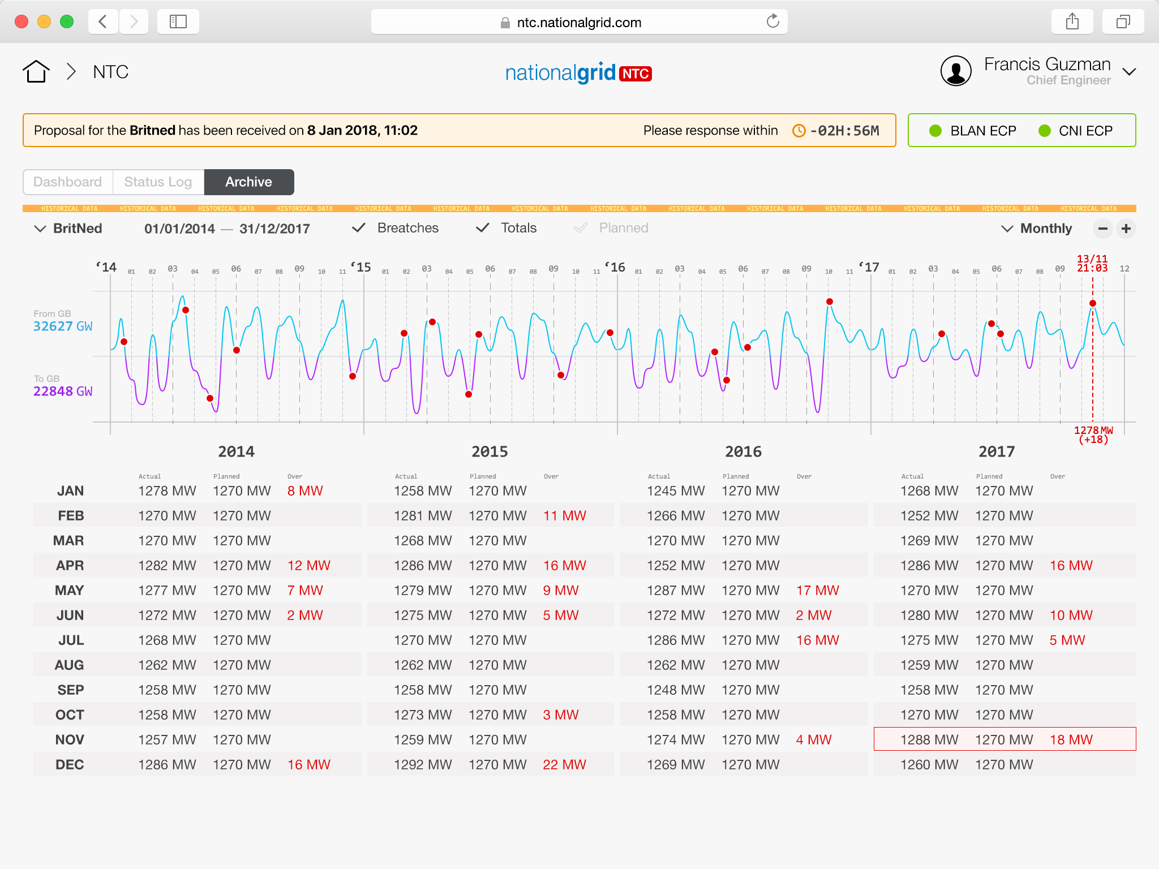This screenshot has width=1159, height=869.
Task: Click the NTC breadcrumb link
Action: 111,72
